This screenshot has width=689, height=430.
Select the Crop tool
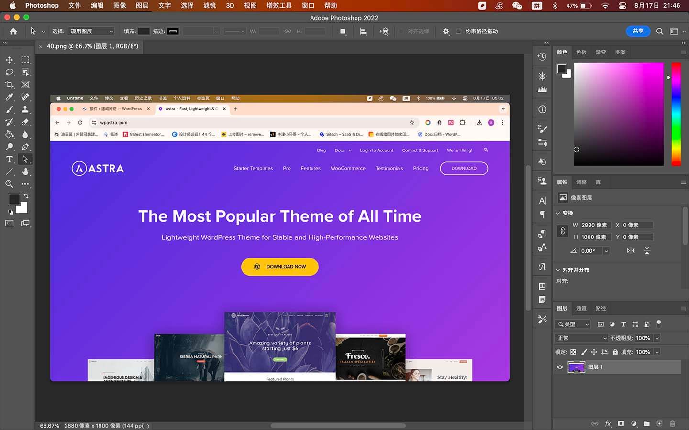[10, 85]
